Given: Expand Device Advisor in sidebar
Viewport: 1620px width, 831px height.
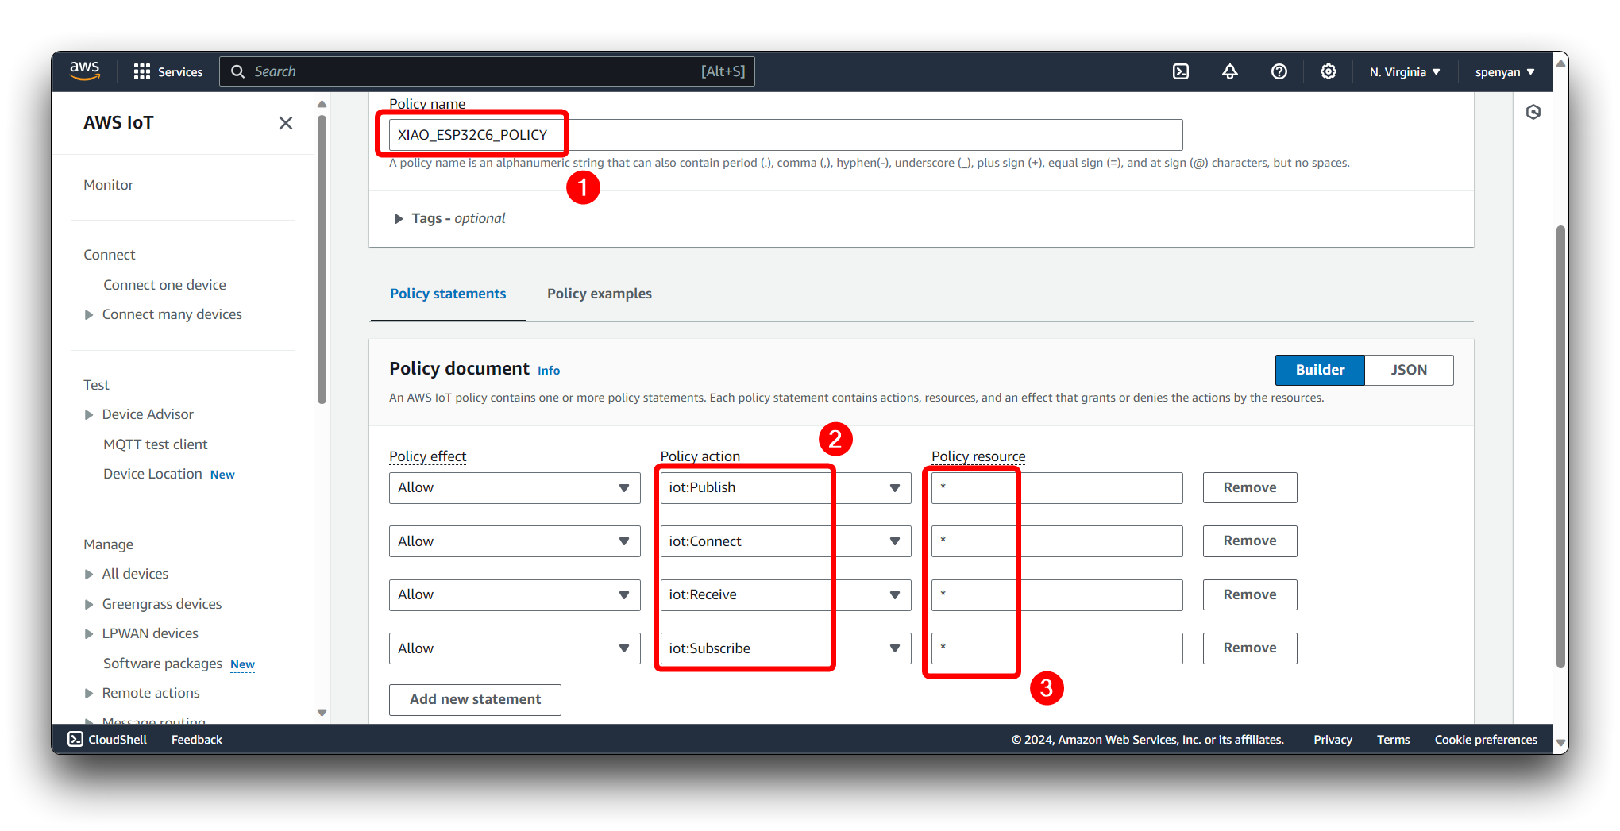Looking at the screenshot, I should click(89, 414).
